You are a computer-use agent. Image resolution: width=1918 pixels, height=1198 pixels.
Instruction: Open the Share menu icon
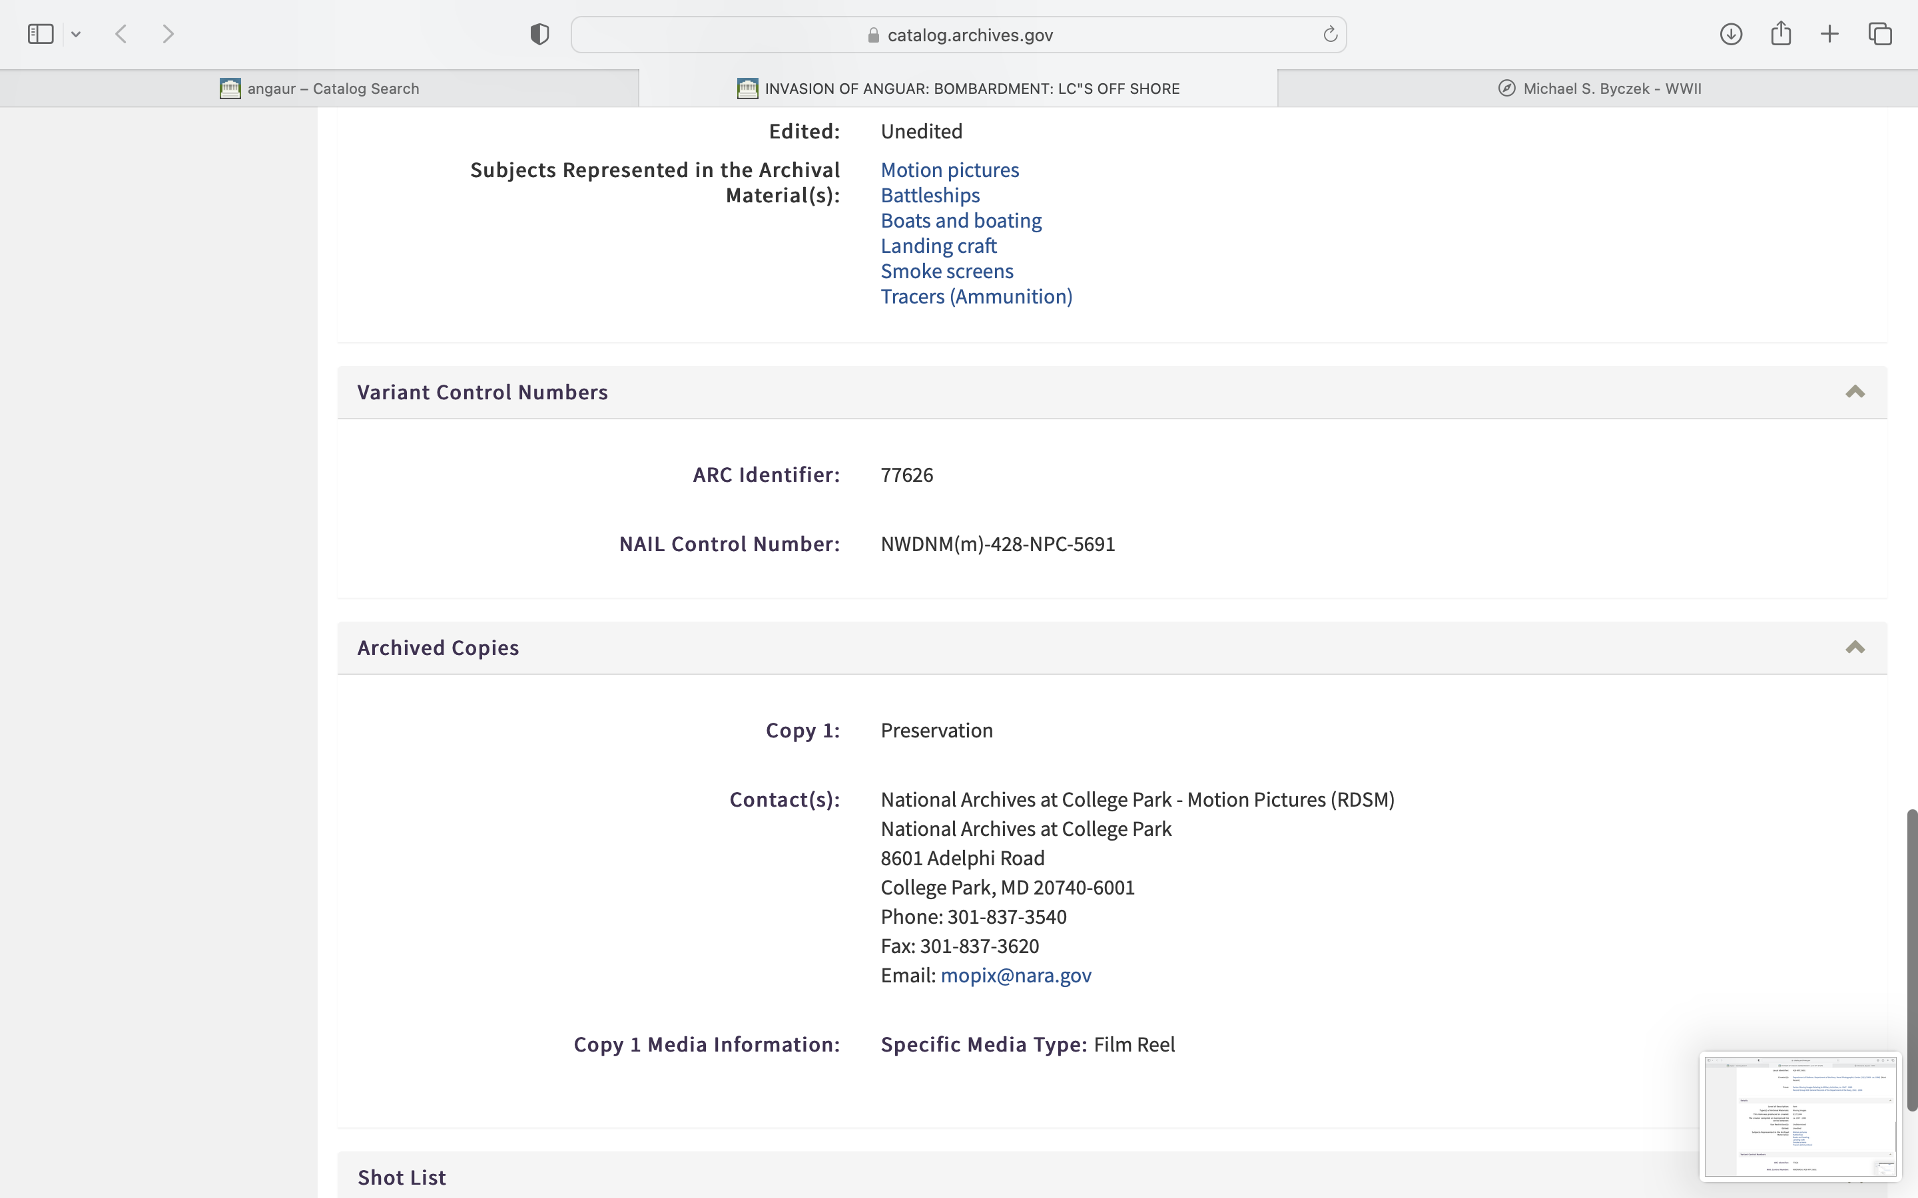(x=1781, y=33)
